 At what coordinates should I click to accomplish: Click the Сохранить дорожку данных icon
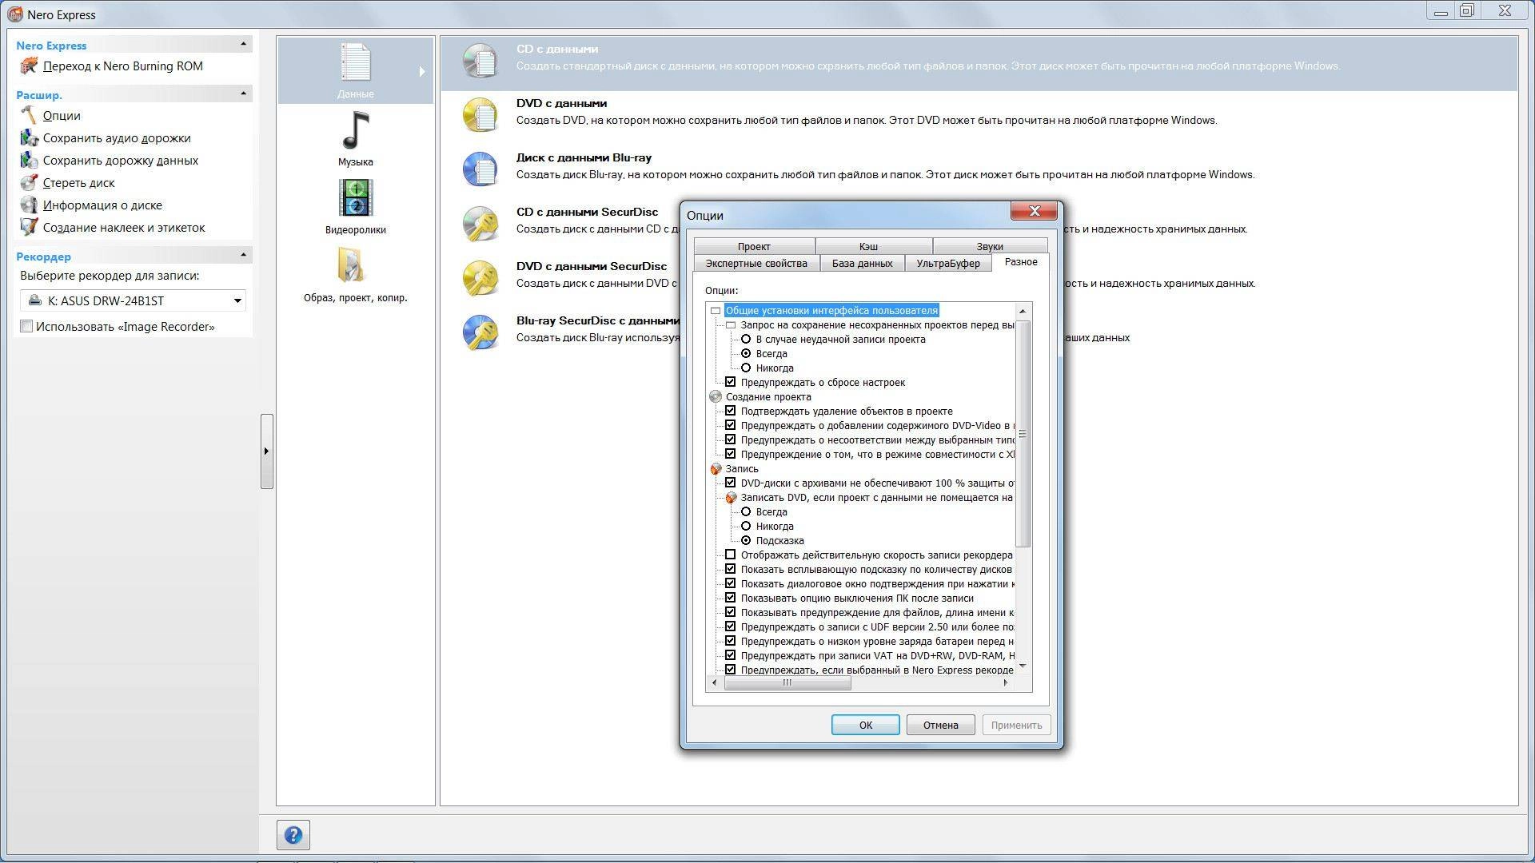(x=29, y=161)
